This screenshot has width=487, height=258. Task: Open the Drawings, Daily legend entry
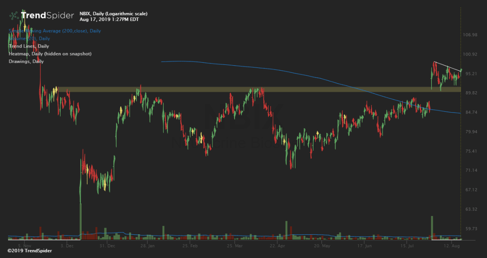[x=26, y=61]
